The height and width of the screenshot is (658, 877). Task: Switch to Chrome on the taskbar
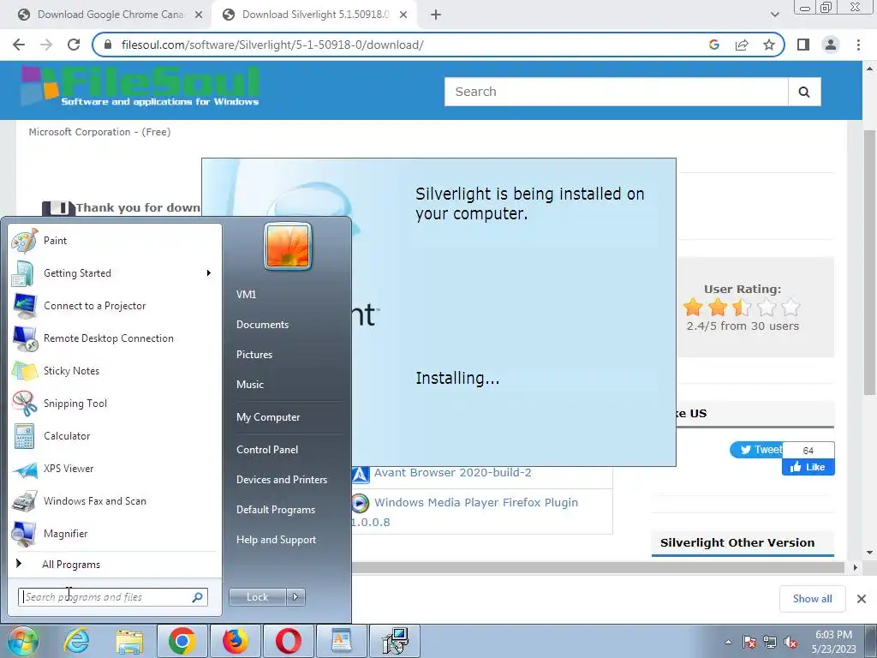(182, 641)
